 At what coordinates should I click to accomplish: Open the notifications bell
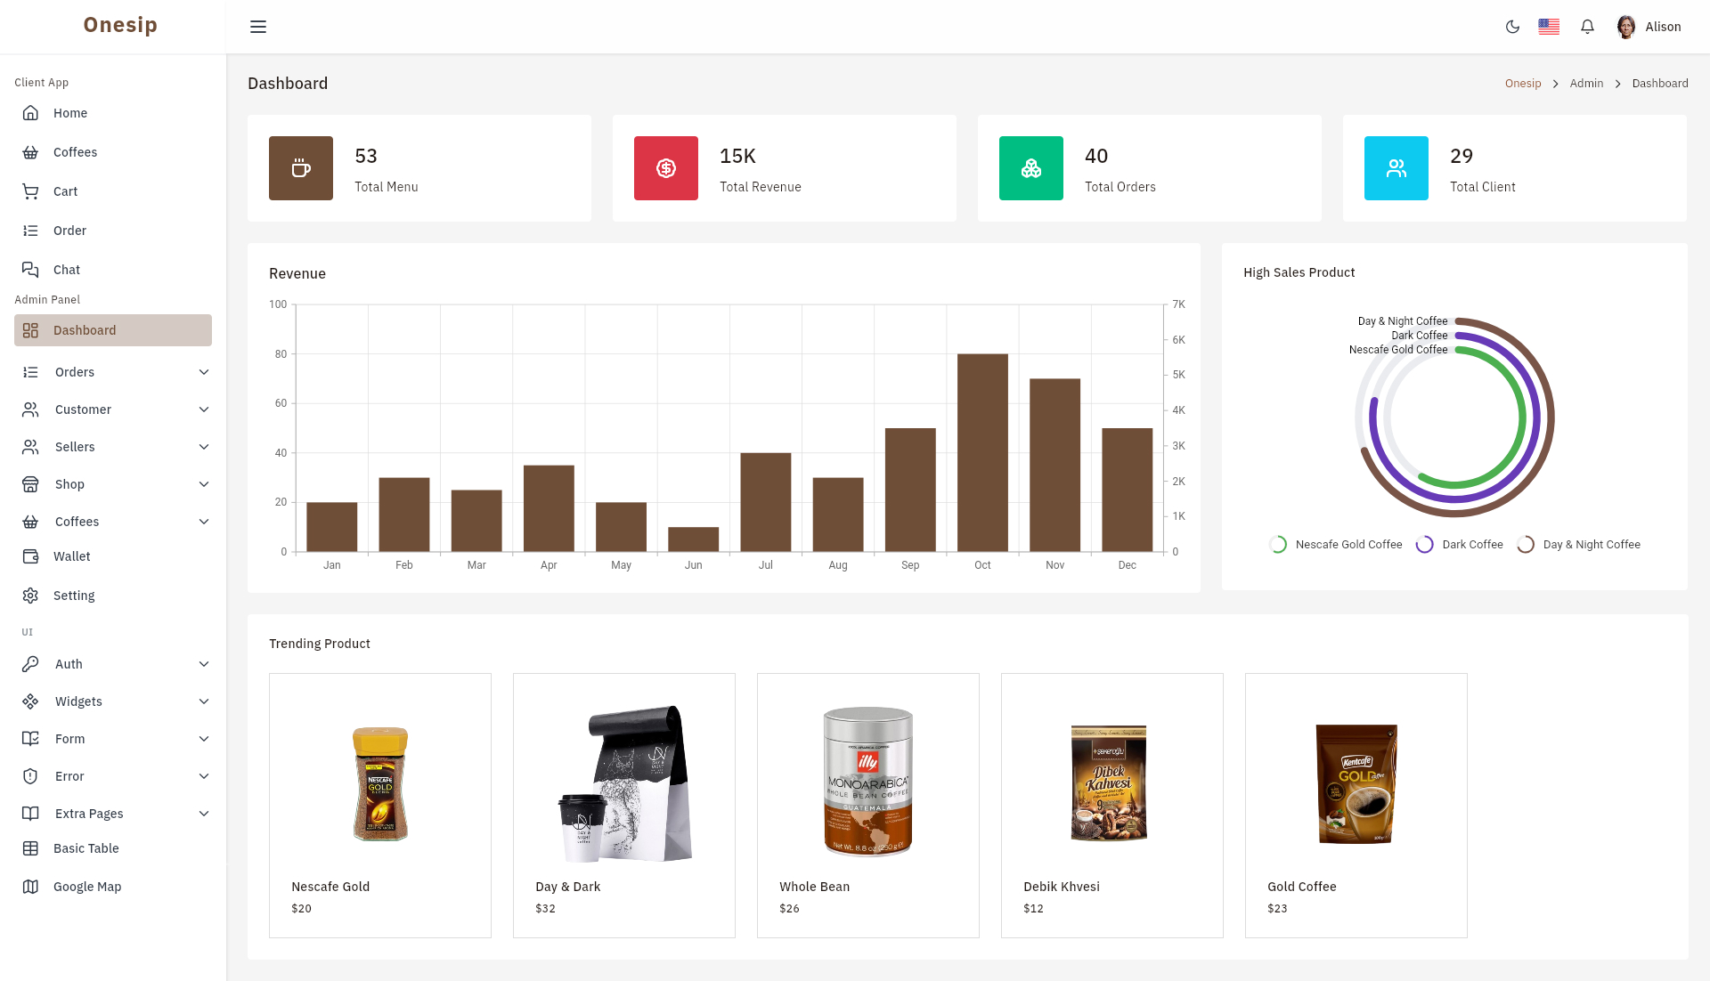tap(1587, 27)
